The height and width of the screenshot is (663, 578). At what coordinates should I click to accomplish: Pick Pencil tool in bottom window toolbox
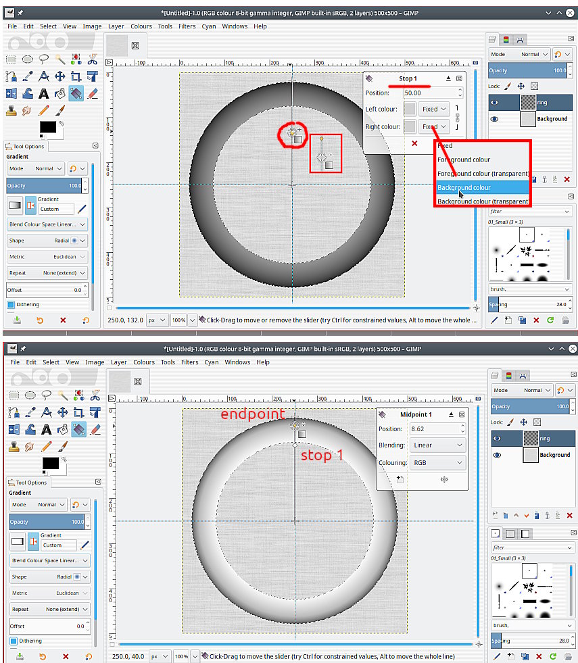[47, 447]
